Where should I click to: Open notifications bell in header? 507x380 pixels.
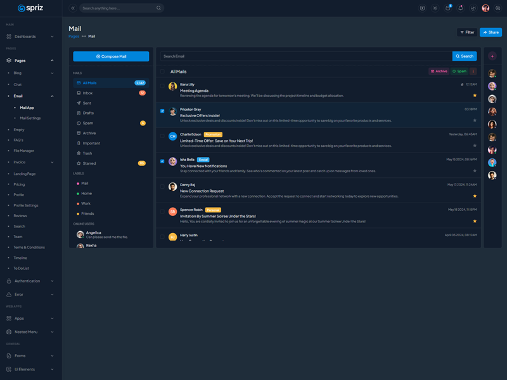461,8
